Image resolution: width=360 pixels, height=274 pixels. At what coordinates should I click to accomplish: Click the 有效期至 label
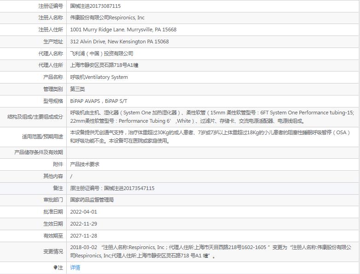click(53, 236)
